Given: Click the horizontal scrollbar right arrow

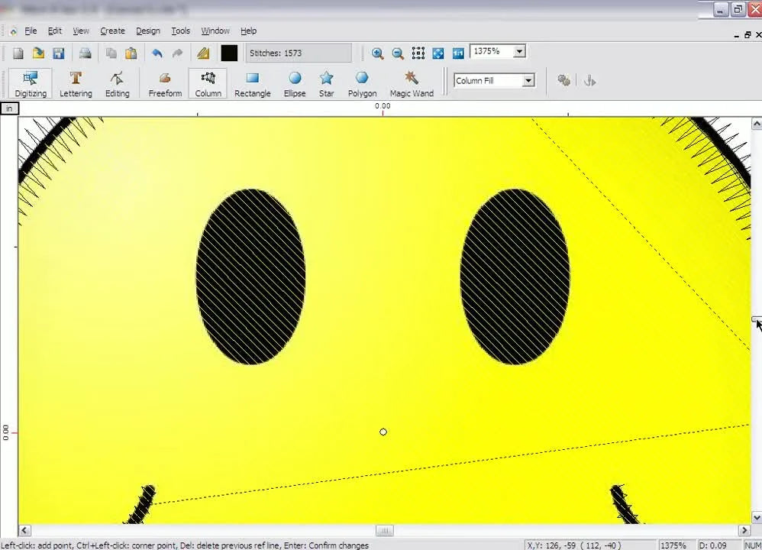Looking at the screenshot, I should pyautogui.click(x=744, y=529).
